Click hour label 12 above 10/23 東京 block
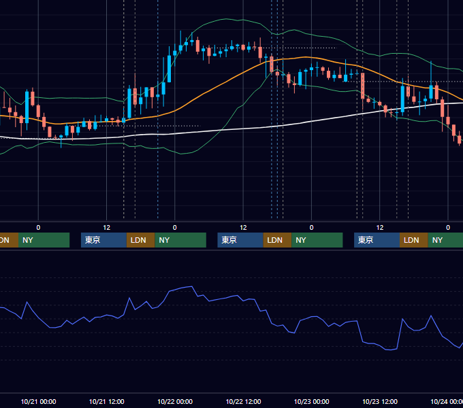Image resolution: width=463 pixels, height=408 pixels. pos(380,228)
